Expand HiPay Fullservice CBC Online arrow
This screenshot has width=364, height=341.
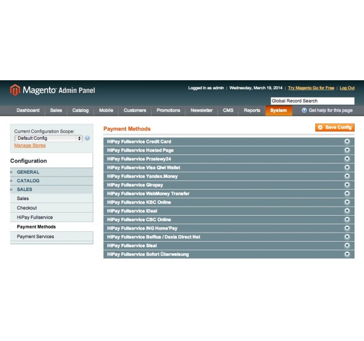[347, 219]
